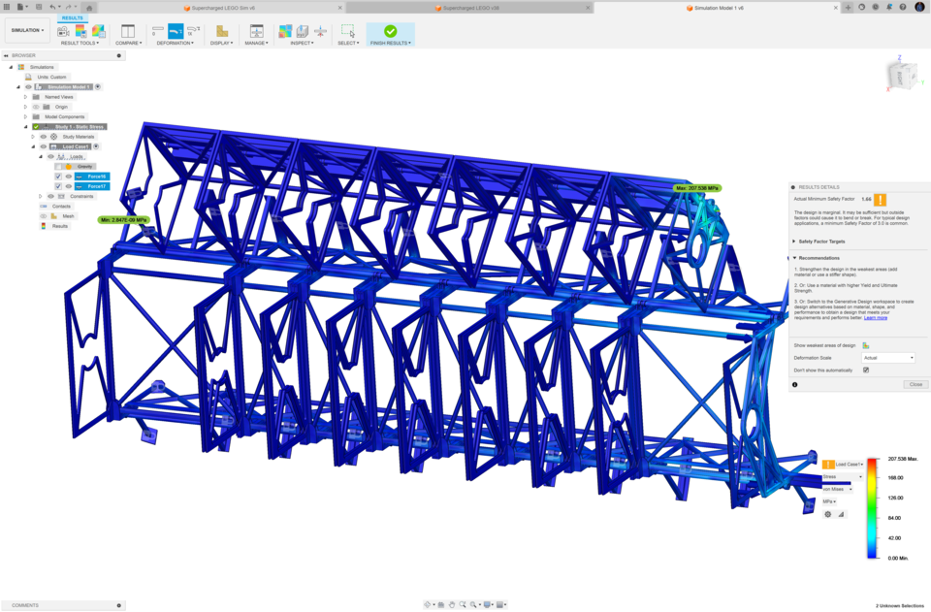Expand the Safety Factor Targets section
The image size is (931, 612).
tap(794, 242)
